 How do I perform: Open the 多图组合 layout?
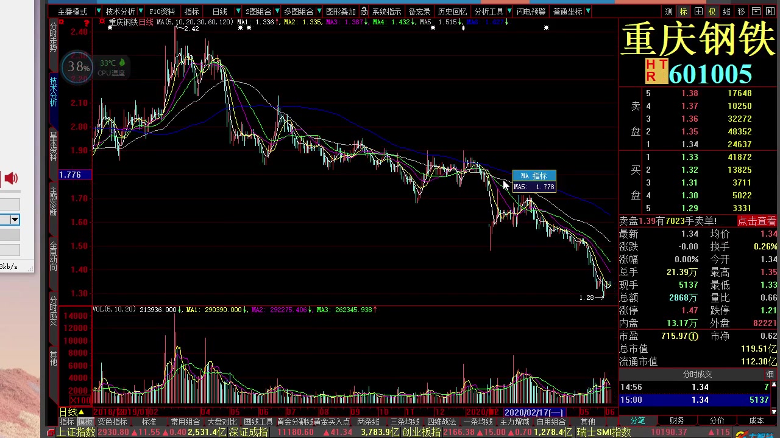(x=299, y=12)
